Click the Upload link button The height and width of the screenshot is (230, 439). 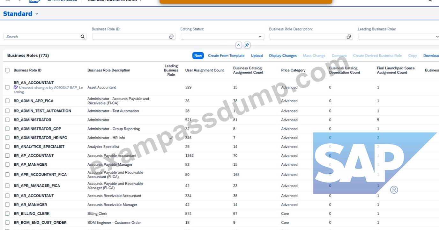pos(257,55)
